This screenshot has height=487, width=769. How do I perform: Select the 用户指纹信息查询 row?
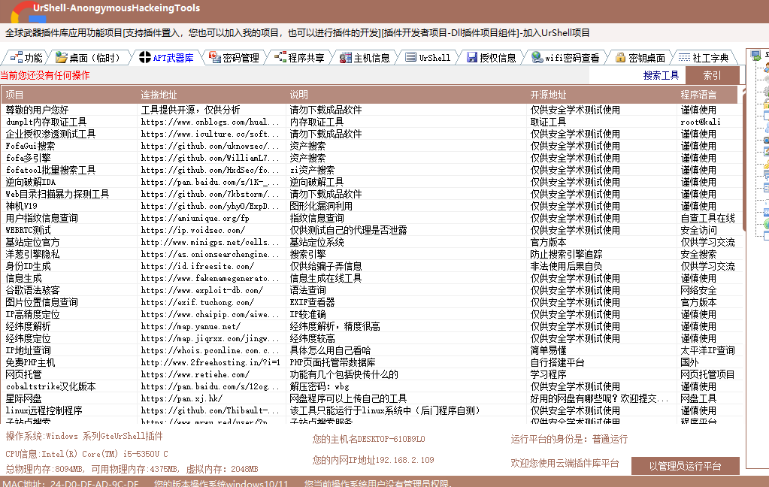tap(371, 218)
